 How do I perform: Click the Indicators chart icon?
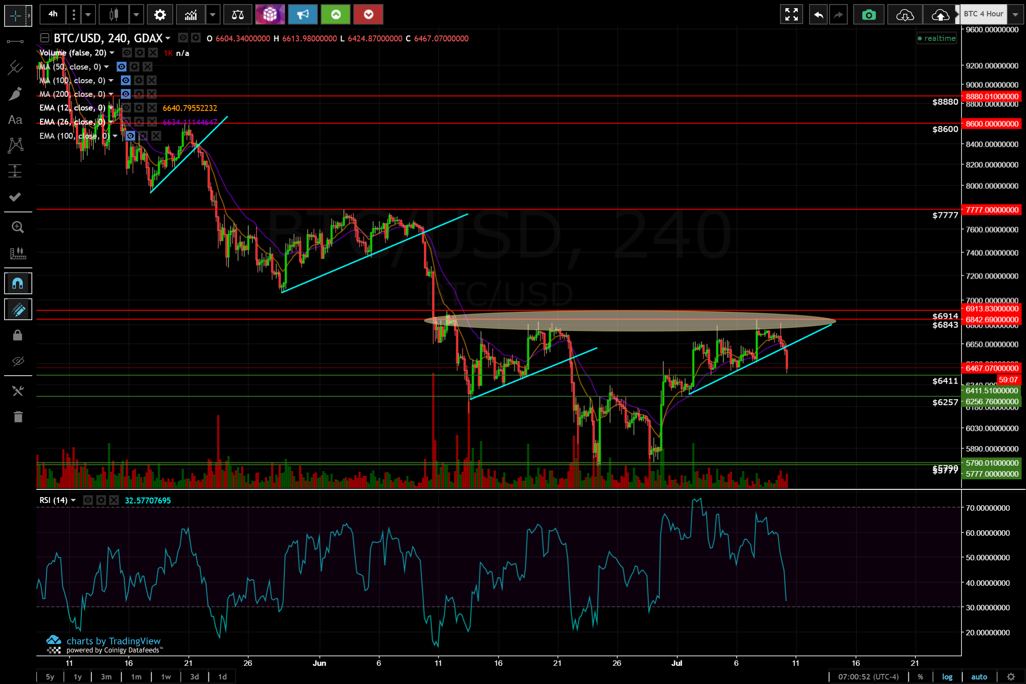tap(191, 15)
